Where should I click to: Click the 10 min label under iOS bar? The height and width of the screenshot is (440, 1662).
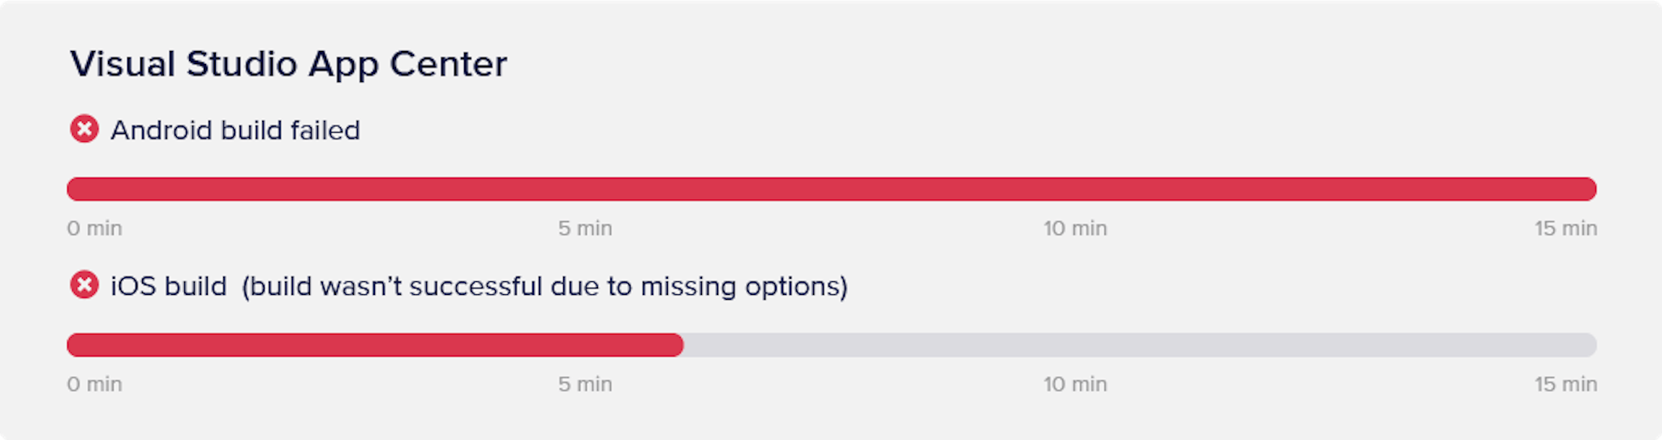1075,384
